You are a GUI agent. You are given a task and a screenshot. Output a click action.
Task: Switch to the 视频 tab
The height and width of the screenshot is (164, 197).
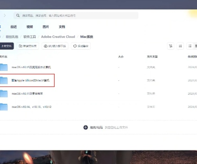(30, 27)
